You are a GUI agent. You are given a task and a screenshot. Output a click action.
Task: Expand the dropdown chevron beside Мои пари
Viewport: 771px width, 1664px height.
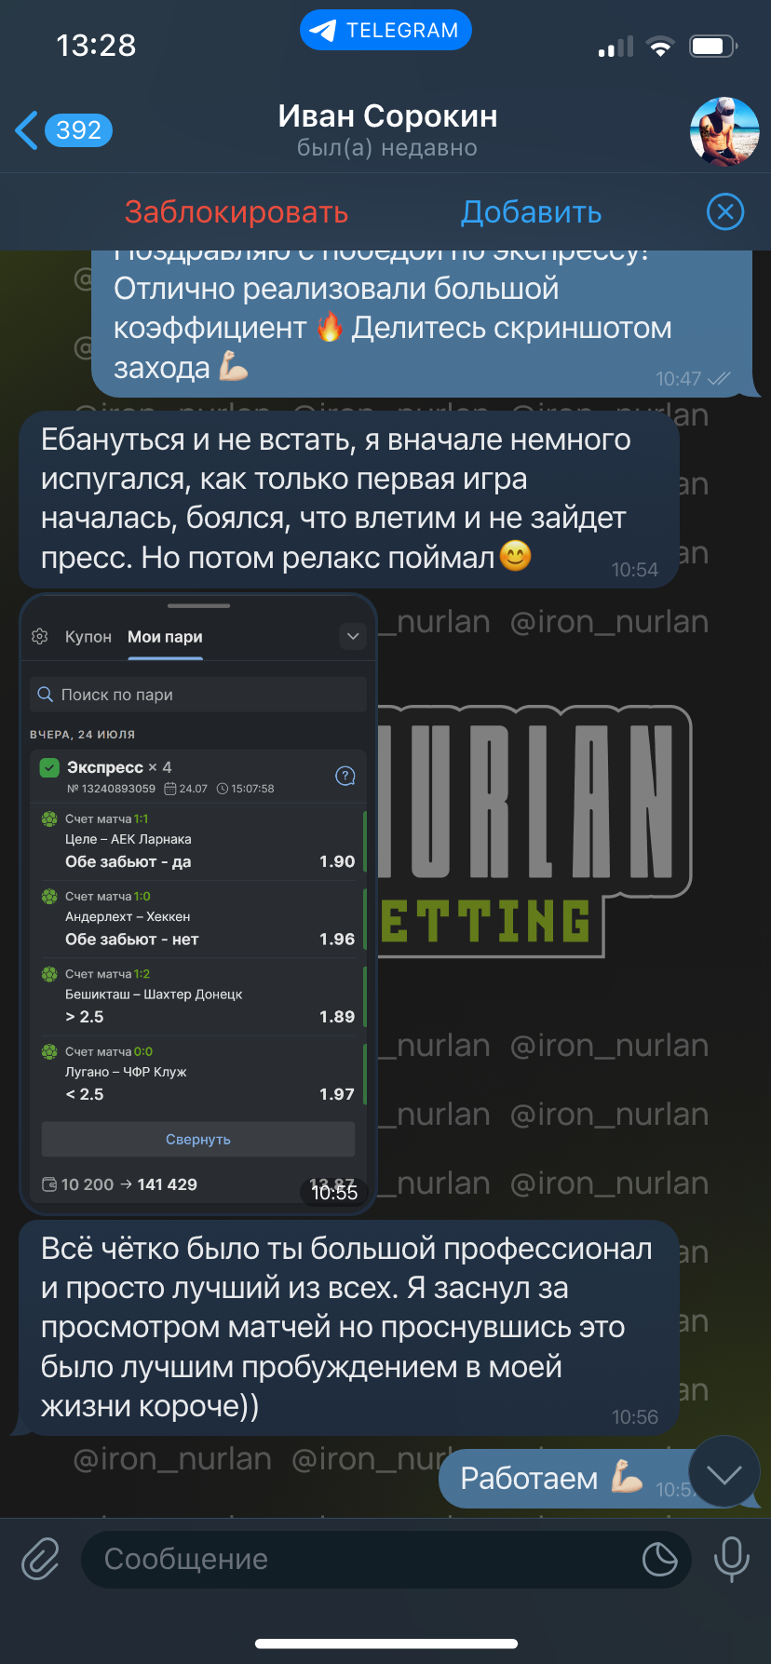pyautogui.click(x=353, y=637)
